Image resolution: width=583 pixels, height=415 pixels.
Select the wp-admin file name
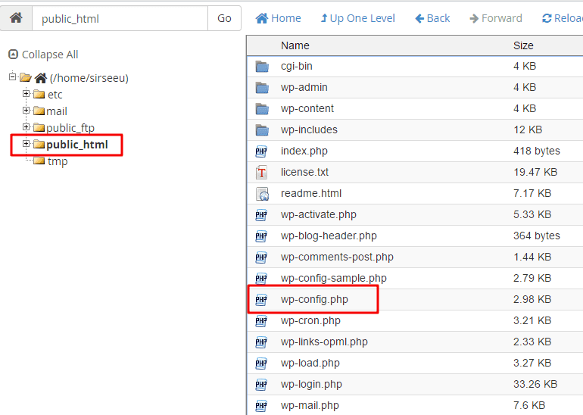pyautogui.click(x=304, y=87)
